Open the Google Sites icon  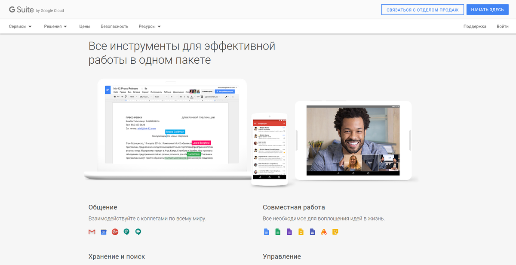[x=312, y=231]
